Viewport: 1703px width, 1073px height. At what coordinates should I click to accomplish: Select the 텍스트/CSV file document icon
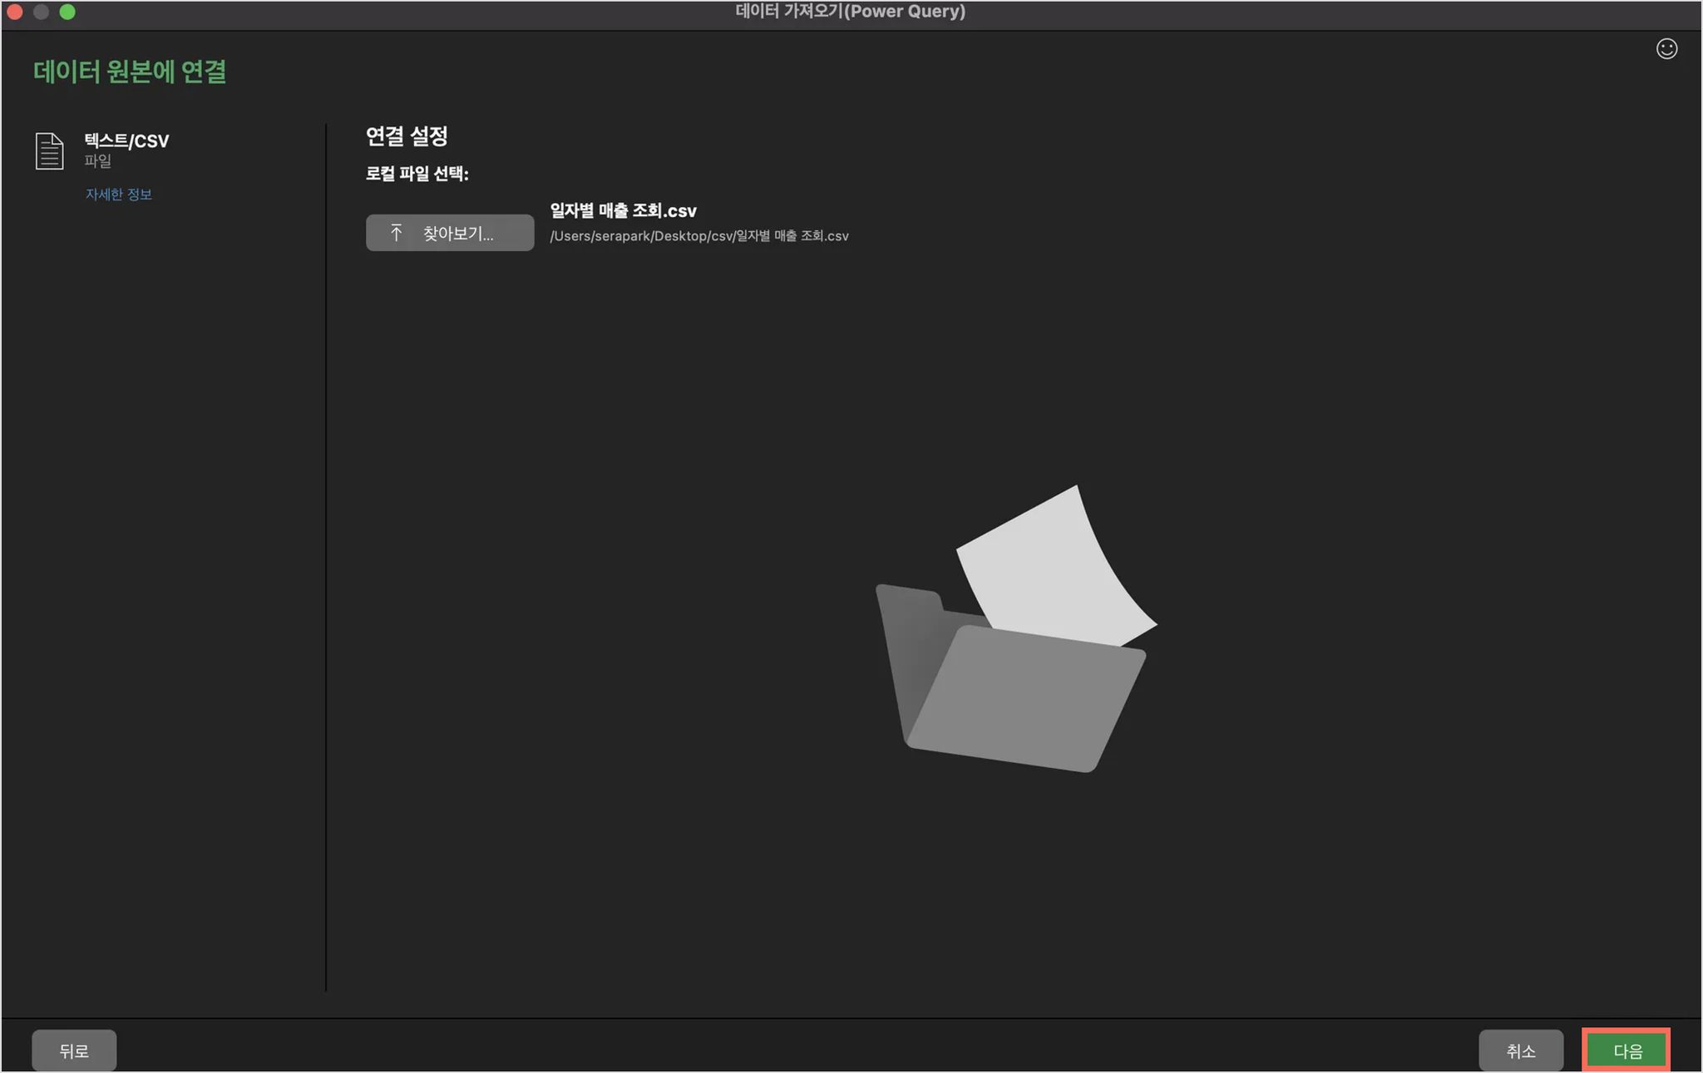tap(49, 151)
